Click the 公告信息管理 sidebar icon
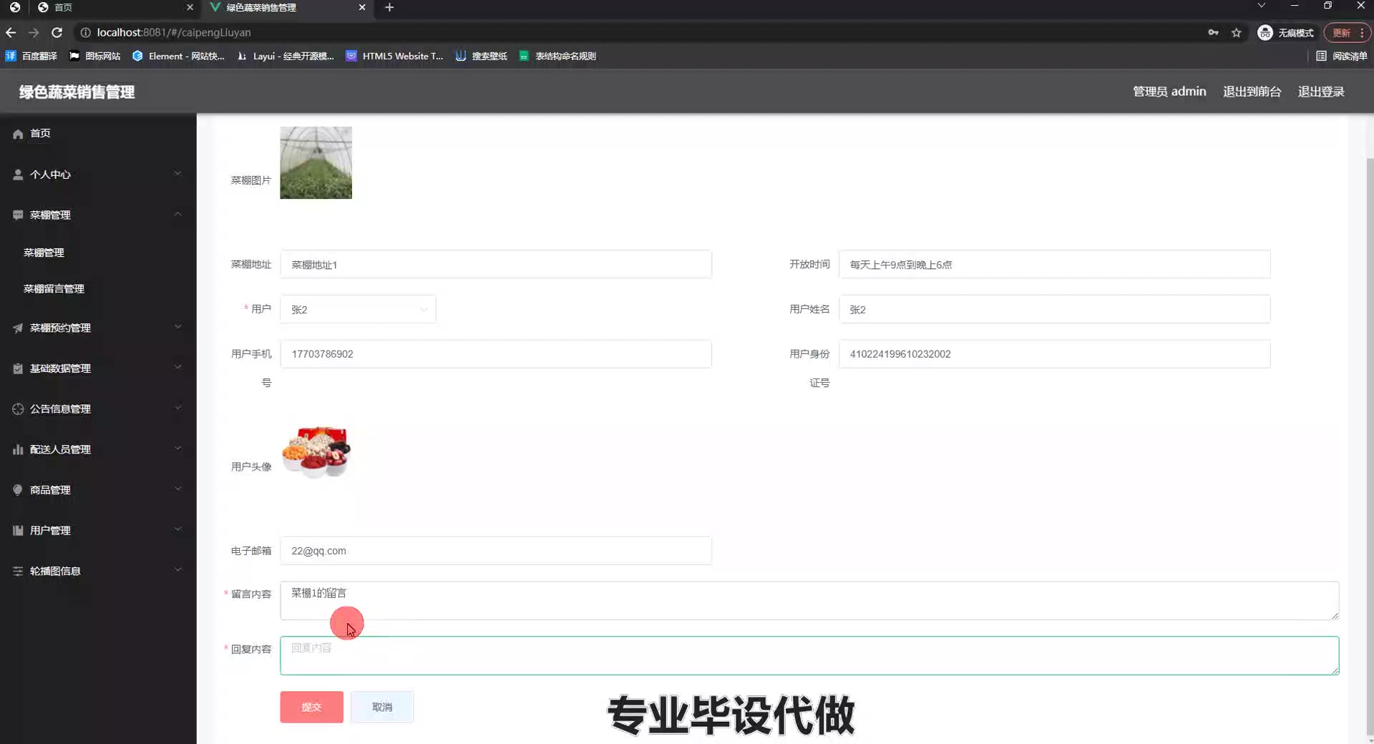Viewport: 1374px width, 744px height. (x=18, y=408)
